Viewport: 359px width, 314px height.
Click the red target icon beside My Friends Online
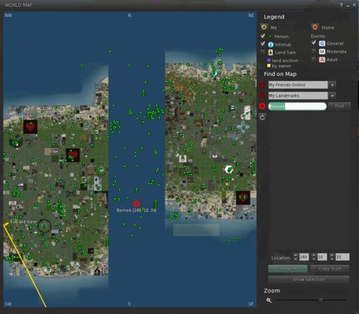(263, 85)
